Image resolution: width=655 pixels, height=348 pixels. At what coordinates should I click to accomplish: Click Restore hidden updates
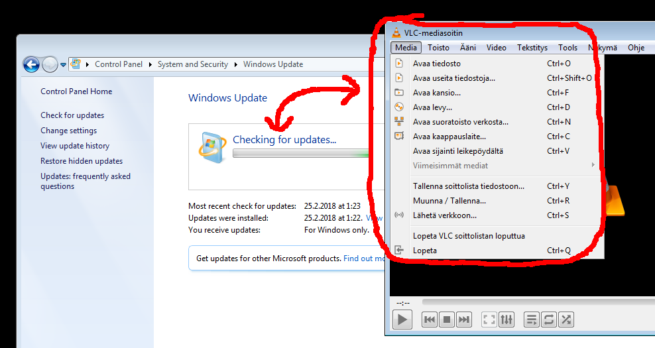point(82,161)
